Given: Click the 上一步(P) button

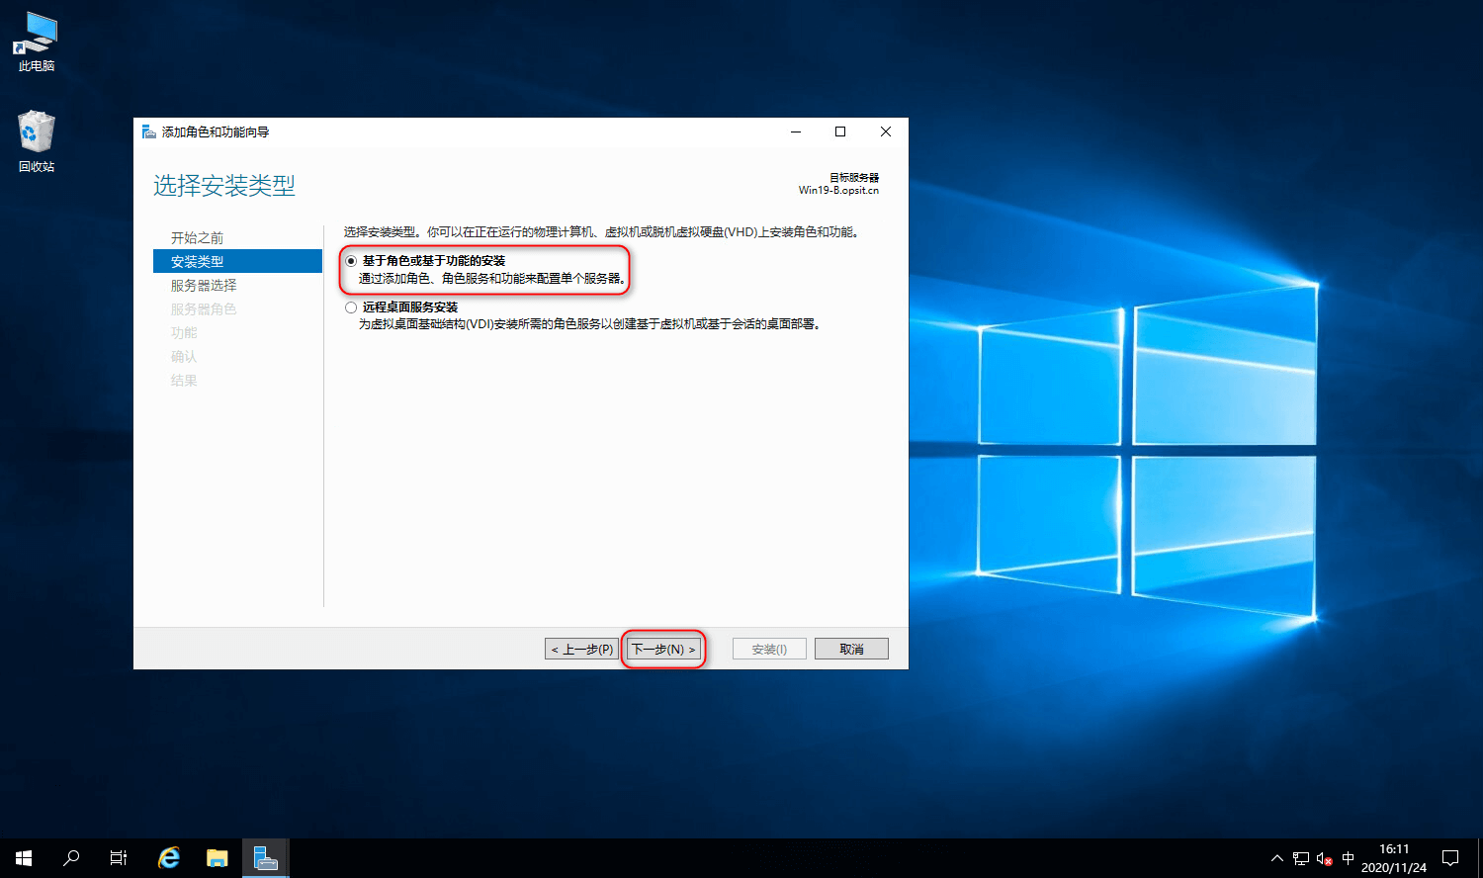Looking at the screenshot, I should coord(581,649).
